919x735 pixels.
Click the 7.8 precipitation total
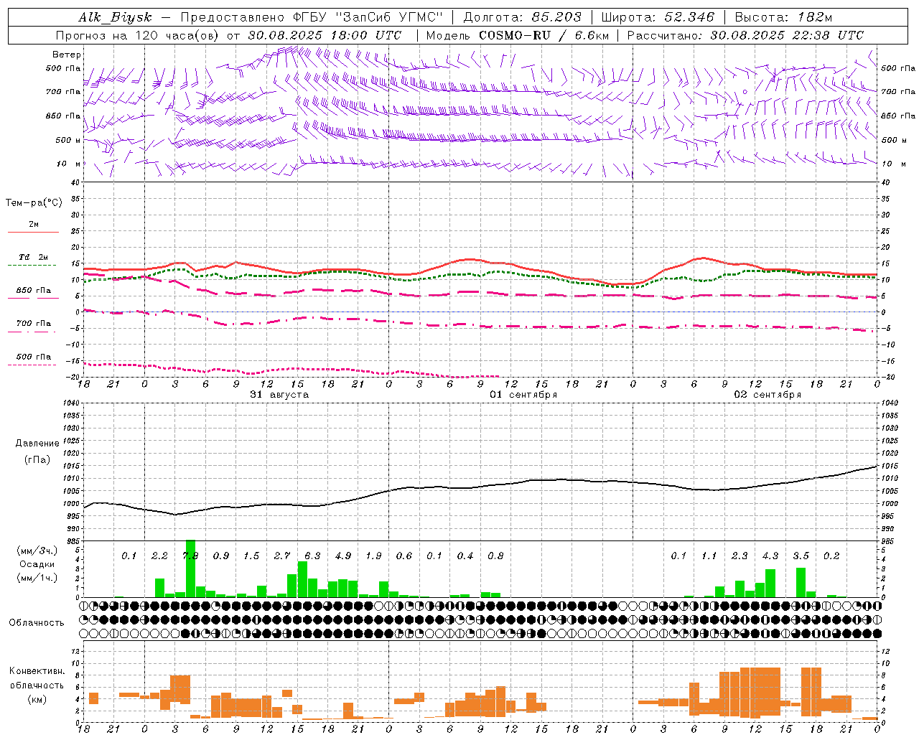click(x=190, y=556)
